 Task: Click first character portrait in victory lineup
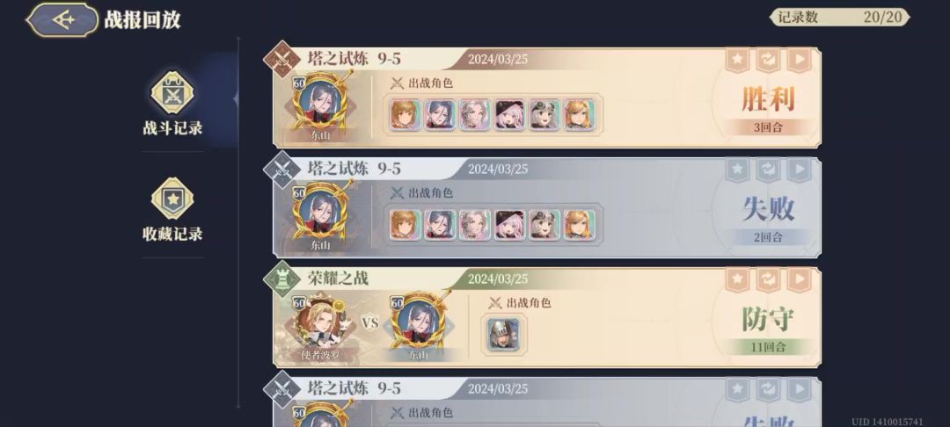pos(406,114)
